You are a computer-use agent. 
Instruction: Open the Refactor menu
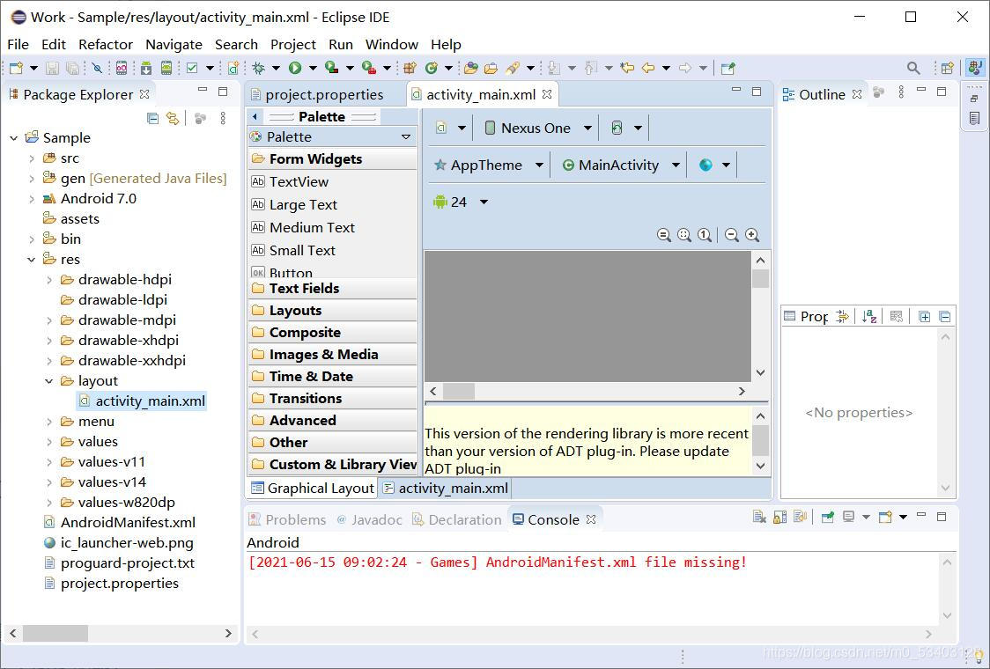pyautogui.click(x=106, y=44)
